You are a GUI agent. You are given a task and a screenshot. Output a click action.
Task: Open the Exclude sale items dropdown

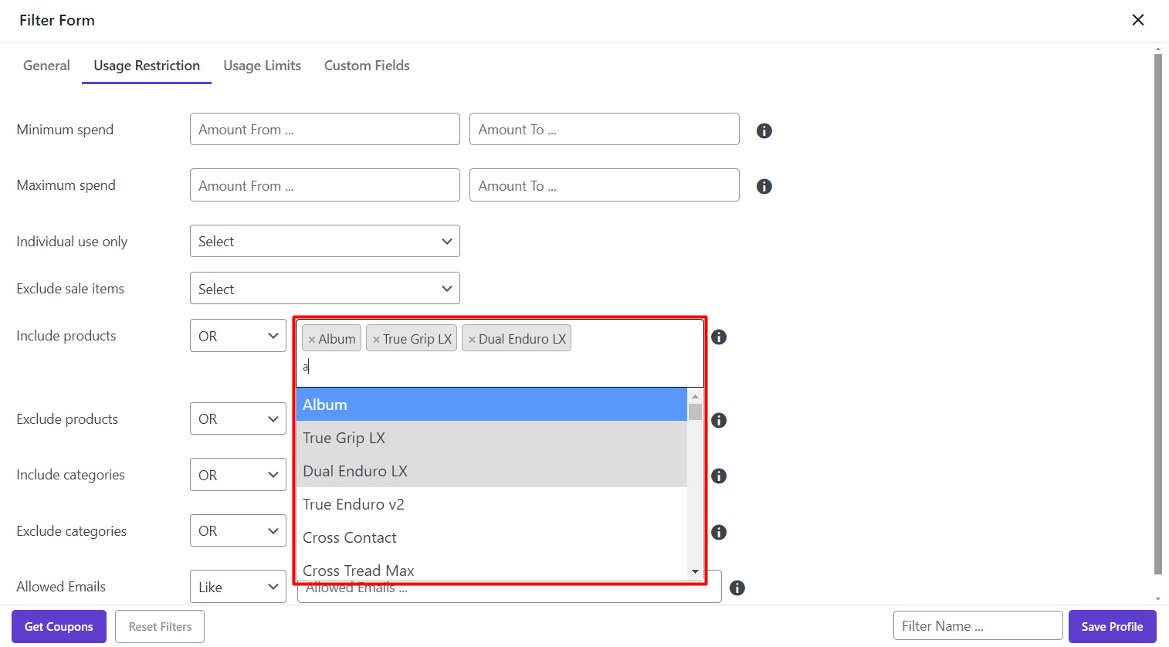[x=324, y=289]
